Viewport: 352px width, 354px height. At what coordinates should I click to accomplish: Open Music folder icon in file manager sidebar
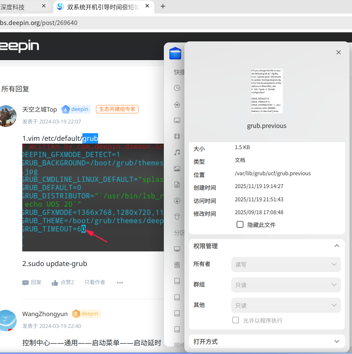pyautogui.click(x=177, y=152)
